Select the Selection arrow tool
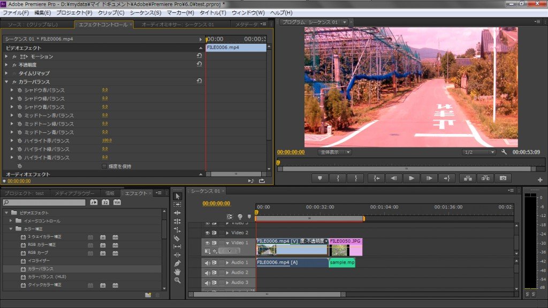 click(178, 197)
